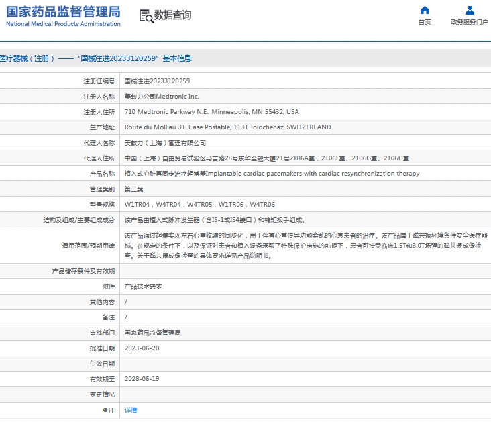Click the 政务服务门户 label

point(470,22)
